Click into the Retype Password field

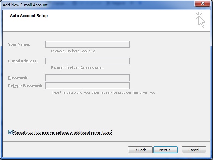pyautogui.click(x=87, y=86)
